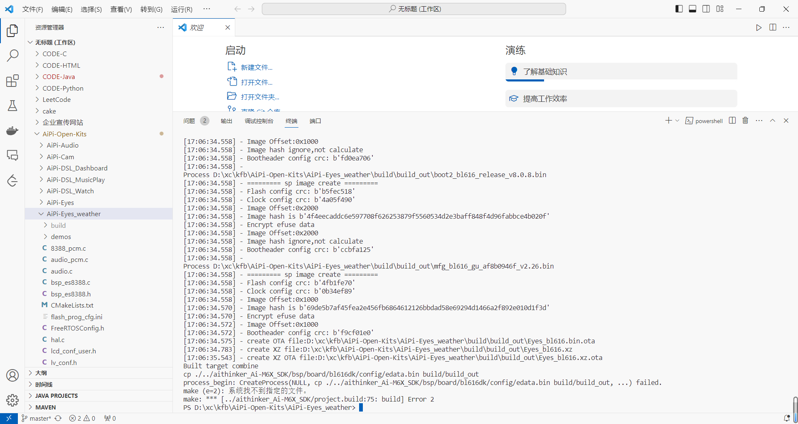Open the Testing flask view
Viewport: 798px width, 424px height.
(12, 106)
